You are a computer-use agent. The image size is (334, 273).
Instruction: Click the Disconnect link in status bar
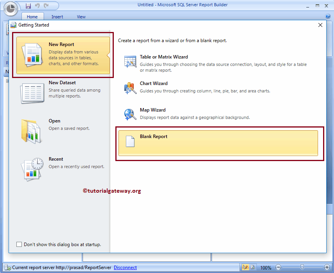(125, 268)
